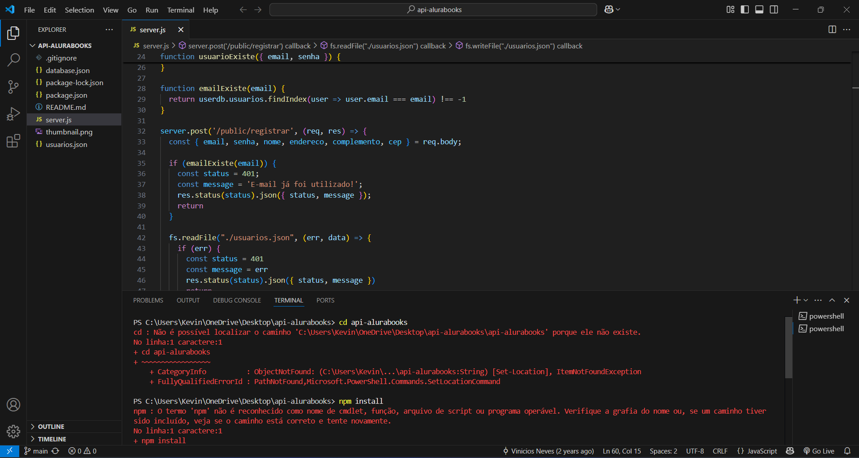Screen dimensions: 859x458
Task: Click Customize Layout icon
Action: [731, 9]
